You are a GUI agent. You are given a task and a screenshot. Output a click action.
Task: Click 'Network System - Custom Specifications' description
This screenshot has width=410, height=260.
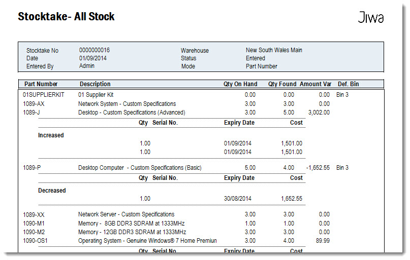127,104
